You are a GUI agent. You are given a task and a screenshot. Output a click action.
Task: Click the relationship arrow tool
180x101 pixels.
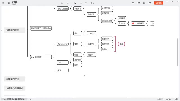click(x=75, y=3)
